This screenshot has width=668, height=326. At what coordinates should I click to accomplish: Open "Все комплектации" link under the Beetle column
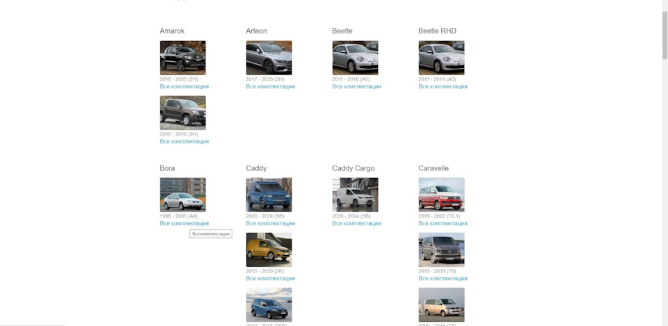pyautogui.click(x=356, y=86)
